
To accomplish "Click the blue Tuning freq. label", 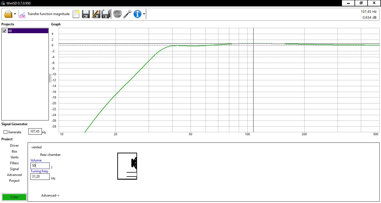I will pyautogui.click(x=39, y=171).
